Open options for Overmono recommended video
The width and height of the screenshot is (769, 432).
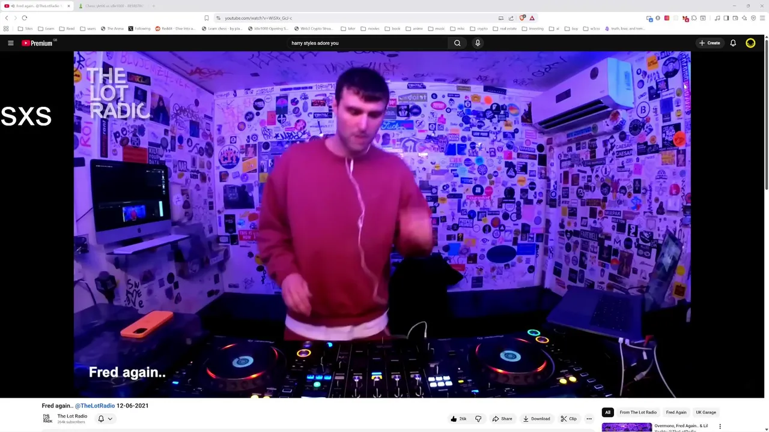point(720,427)
